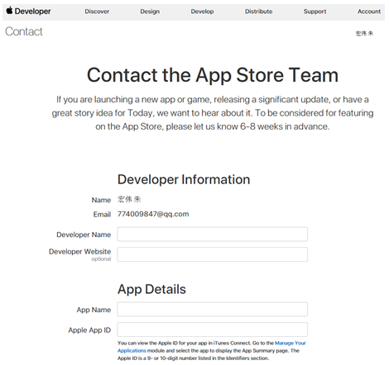Focus the Developer Name input field
This screenshot has width=389, height=365.
(x=212, y=235)
